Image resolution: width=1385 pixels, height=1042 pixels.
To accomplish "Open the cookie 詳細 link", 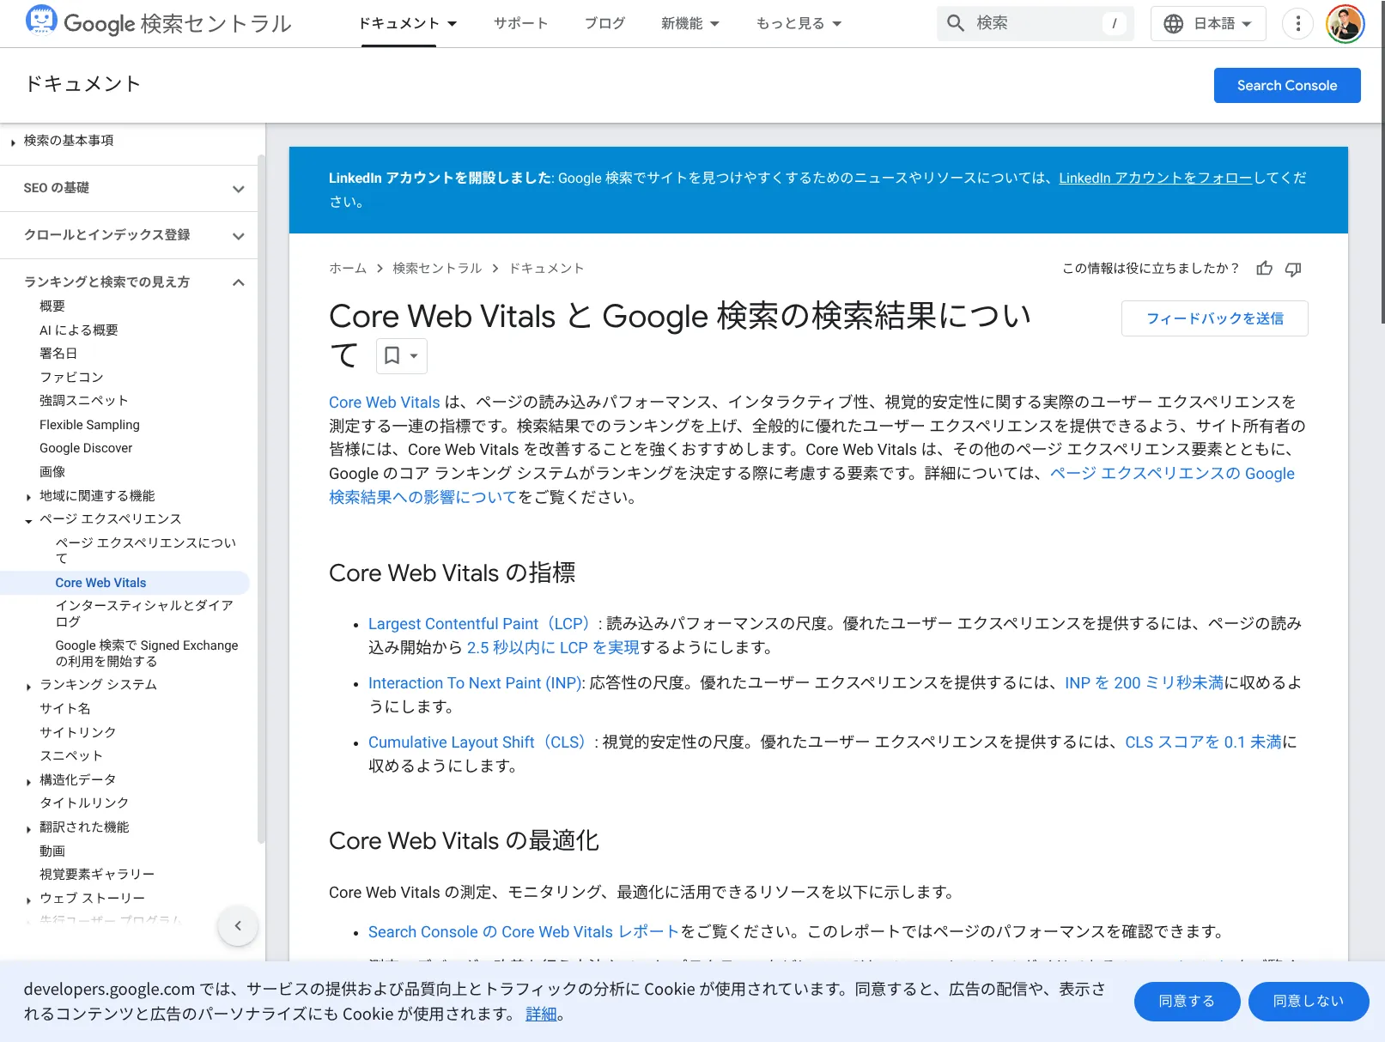I will click(x=541, y=1014).
